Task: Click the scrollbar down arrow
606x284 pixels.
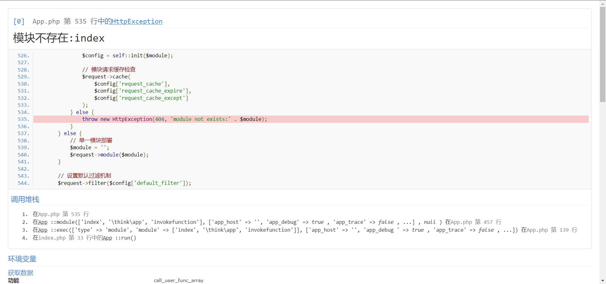Action: pyautogui.click(x=603, y=281)
